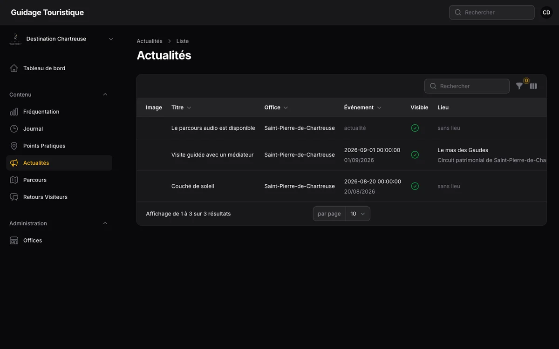
Task: Click the 2026-09-01 00:00:00 event date
Action: tap(372, 150)
